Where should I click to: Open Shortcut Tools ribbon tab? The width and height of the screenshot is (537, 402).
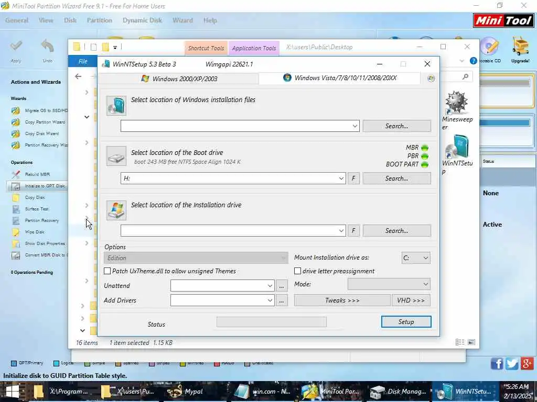pos(206,48)
